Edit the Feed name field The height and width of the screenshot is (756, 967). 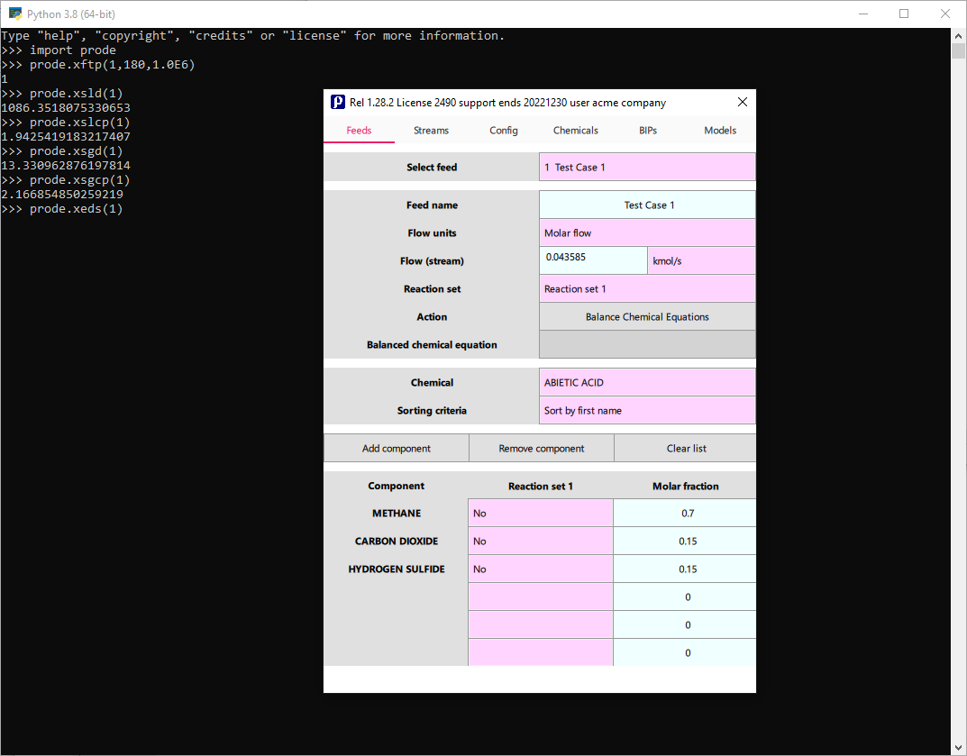tap(647, 205)
